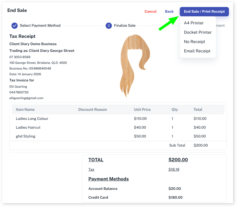Image resolution: width=237 pixels, height=207 pixels.
Task: Click the Discount Reason column header
Action: coord(92,109)
